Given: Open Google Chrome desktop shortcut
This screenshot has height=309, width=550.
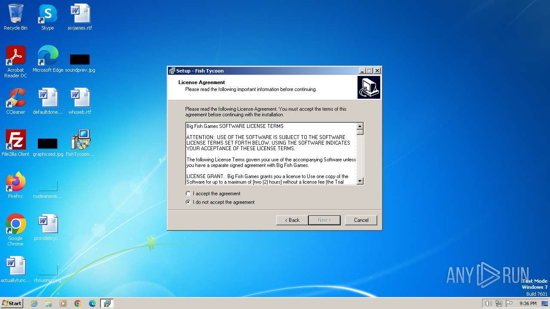Looking at the screenshot, I should pos(15,230).
